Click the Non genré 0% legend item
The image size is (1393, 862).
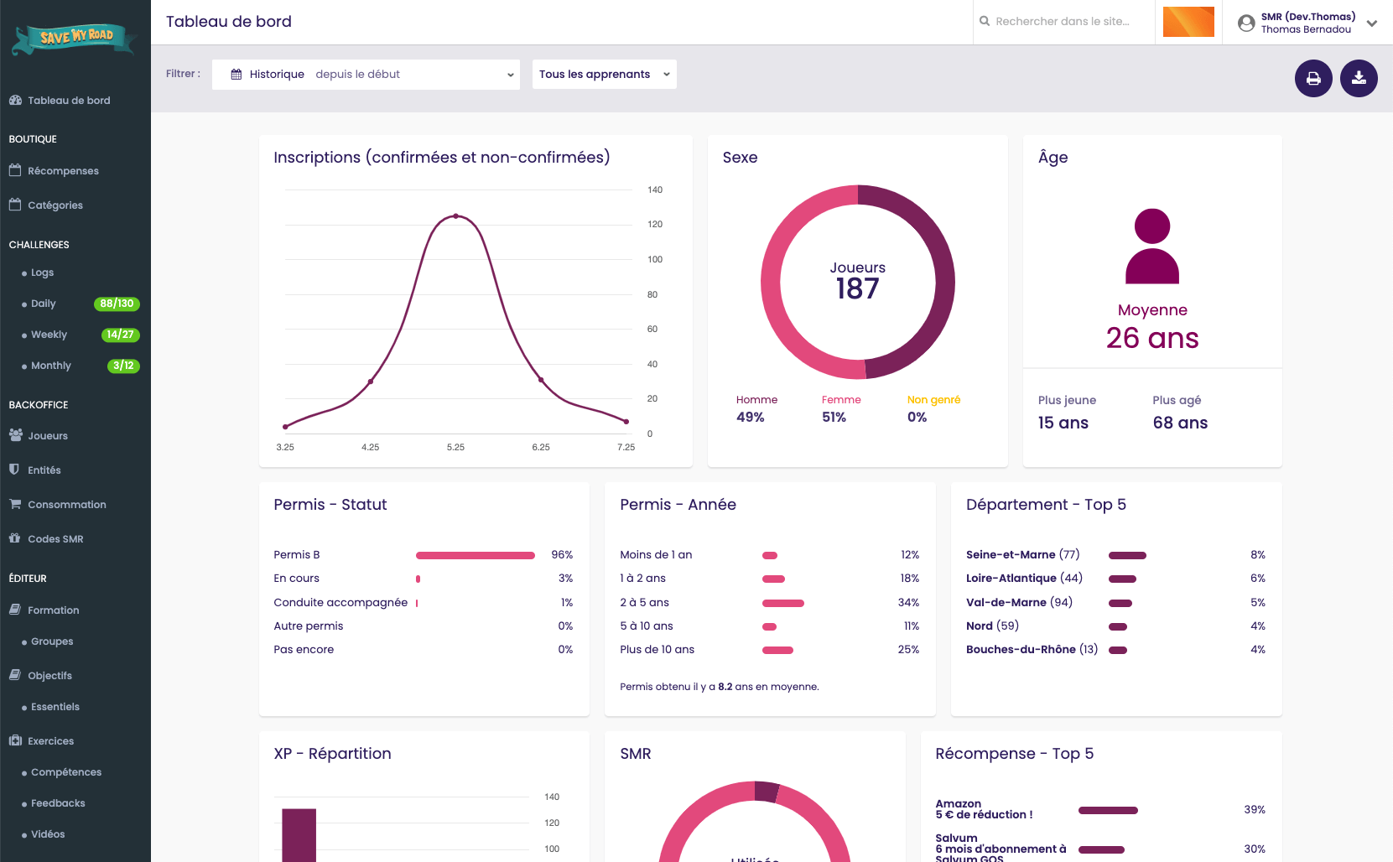point(933,409)
